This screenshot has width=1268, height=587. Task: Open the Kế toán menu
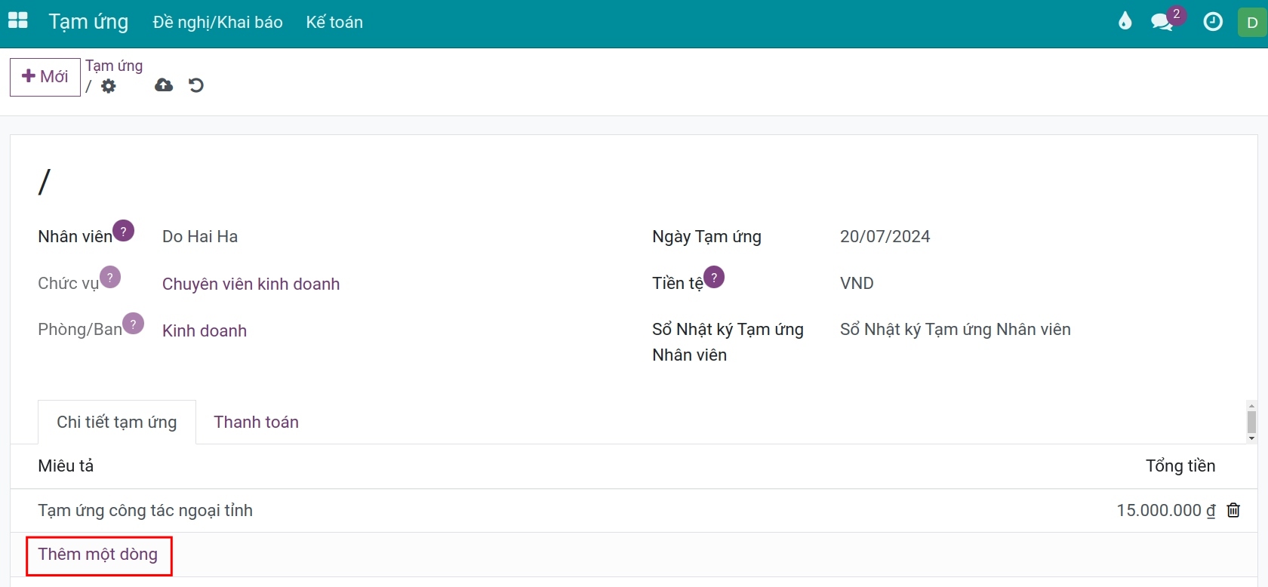pyautogui.click(x=334, y=23)
